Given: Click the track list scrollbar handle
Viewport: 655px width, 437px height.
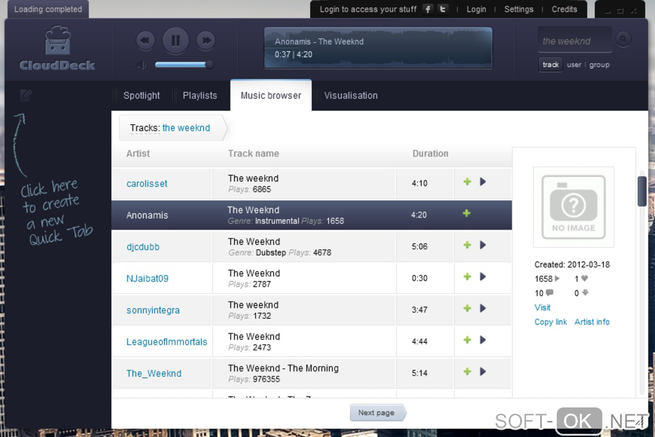Looking at the screenshot, I should (x=642, y=191).
